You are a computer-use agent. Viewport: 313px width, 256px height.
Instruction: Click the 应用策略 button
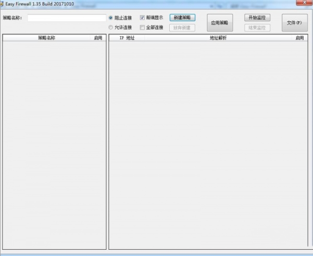click(x=219, y=23)
